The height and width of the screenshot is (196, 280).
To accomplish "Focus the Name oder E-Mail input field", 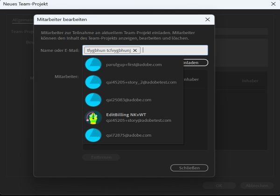I will pyautogui.click(x=145, y=50).
